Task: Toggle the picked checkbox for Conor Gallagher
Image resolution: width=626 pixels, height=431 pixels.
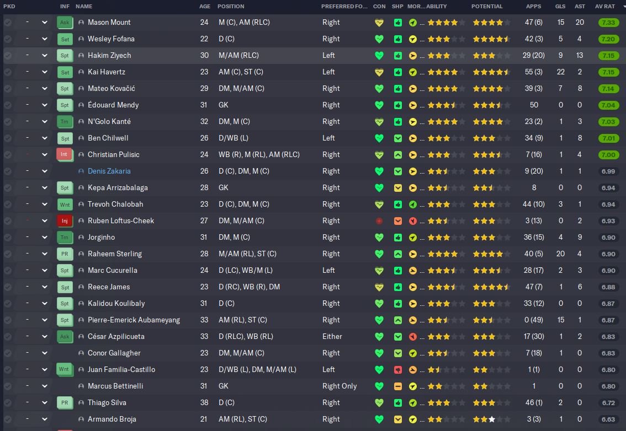Action: (8, 353)
